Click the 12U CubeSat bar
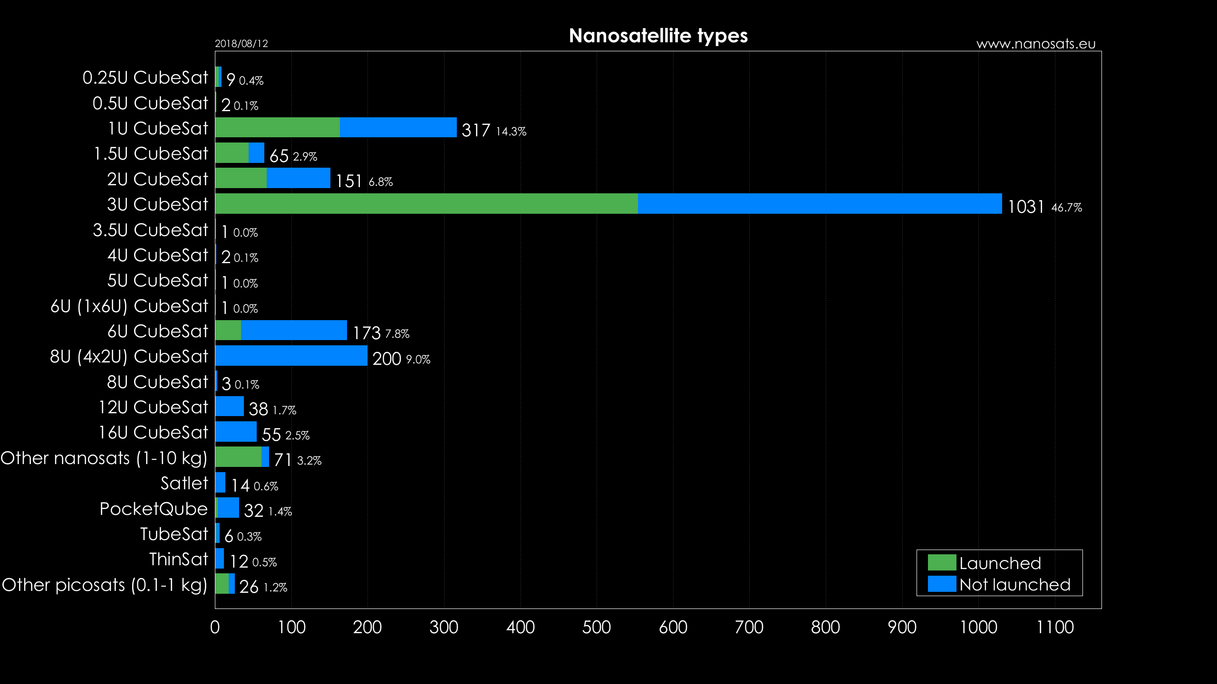 pyautogui.click(x=229, y=407)
